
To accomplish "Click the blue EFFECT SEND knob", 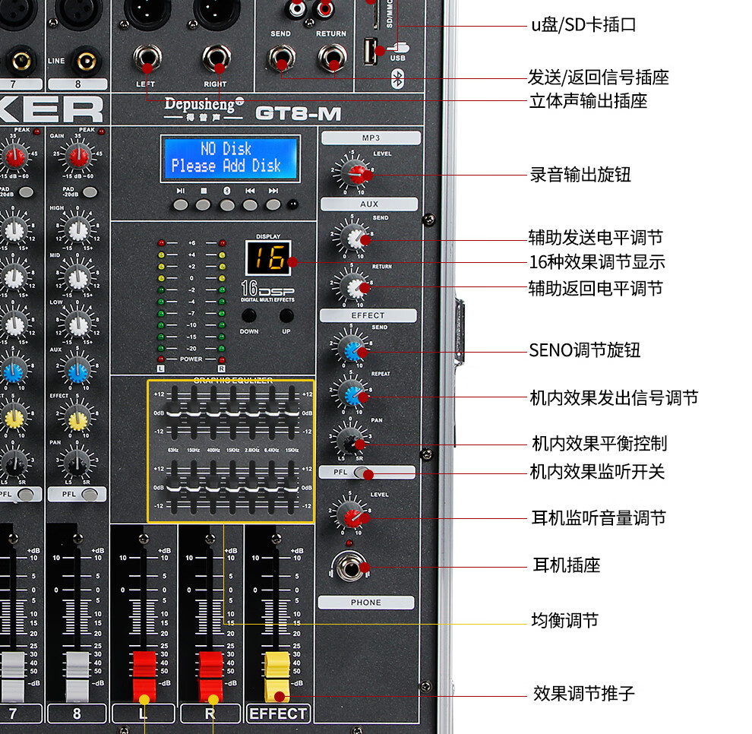I will point(352,349).
